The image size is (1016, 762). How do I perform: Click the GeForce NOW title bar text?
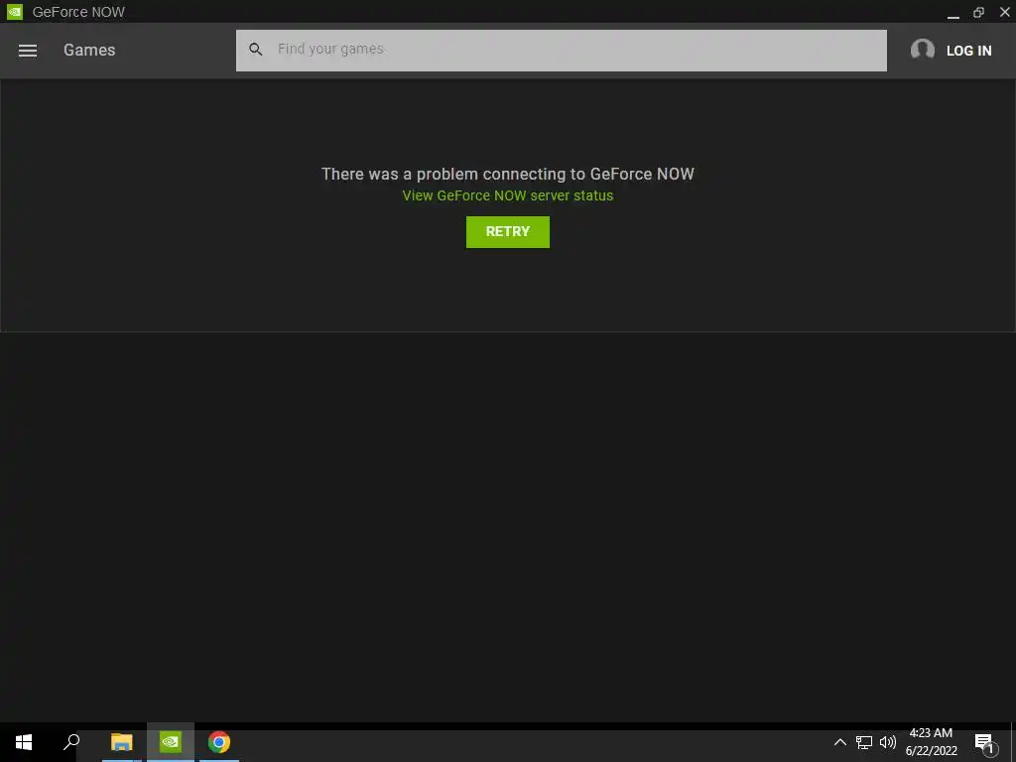(x=78, y=12)
